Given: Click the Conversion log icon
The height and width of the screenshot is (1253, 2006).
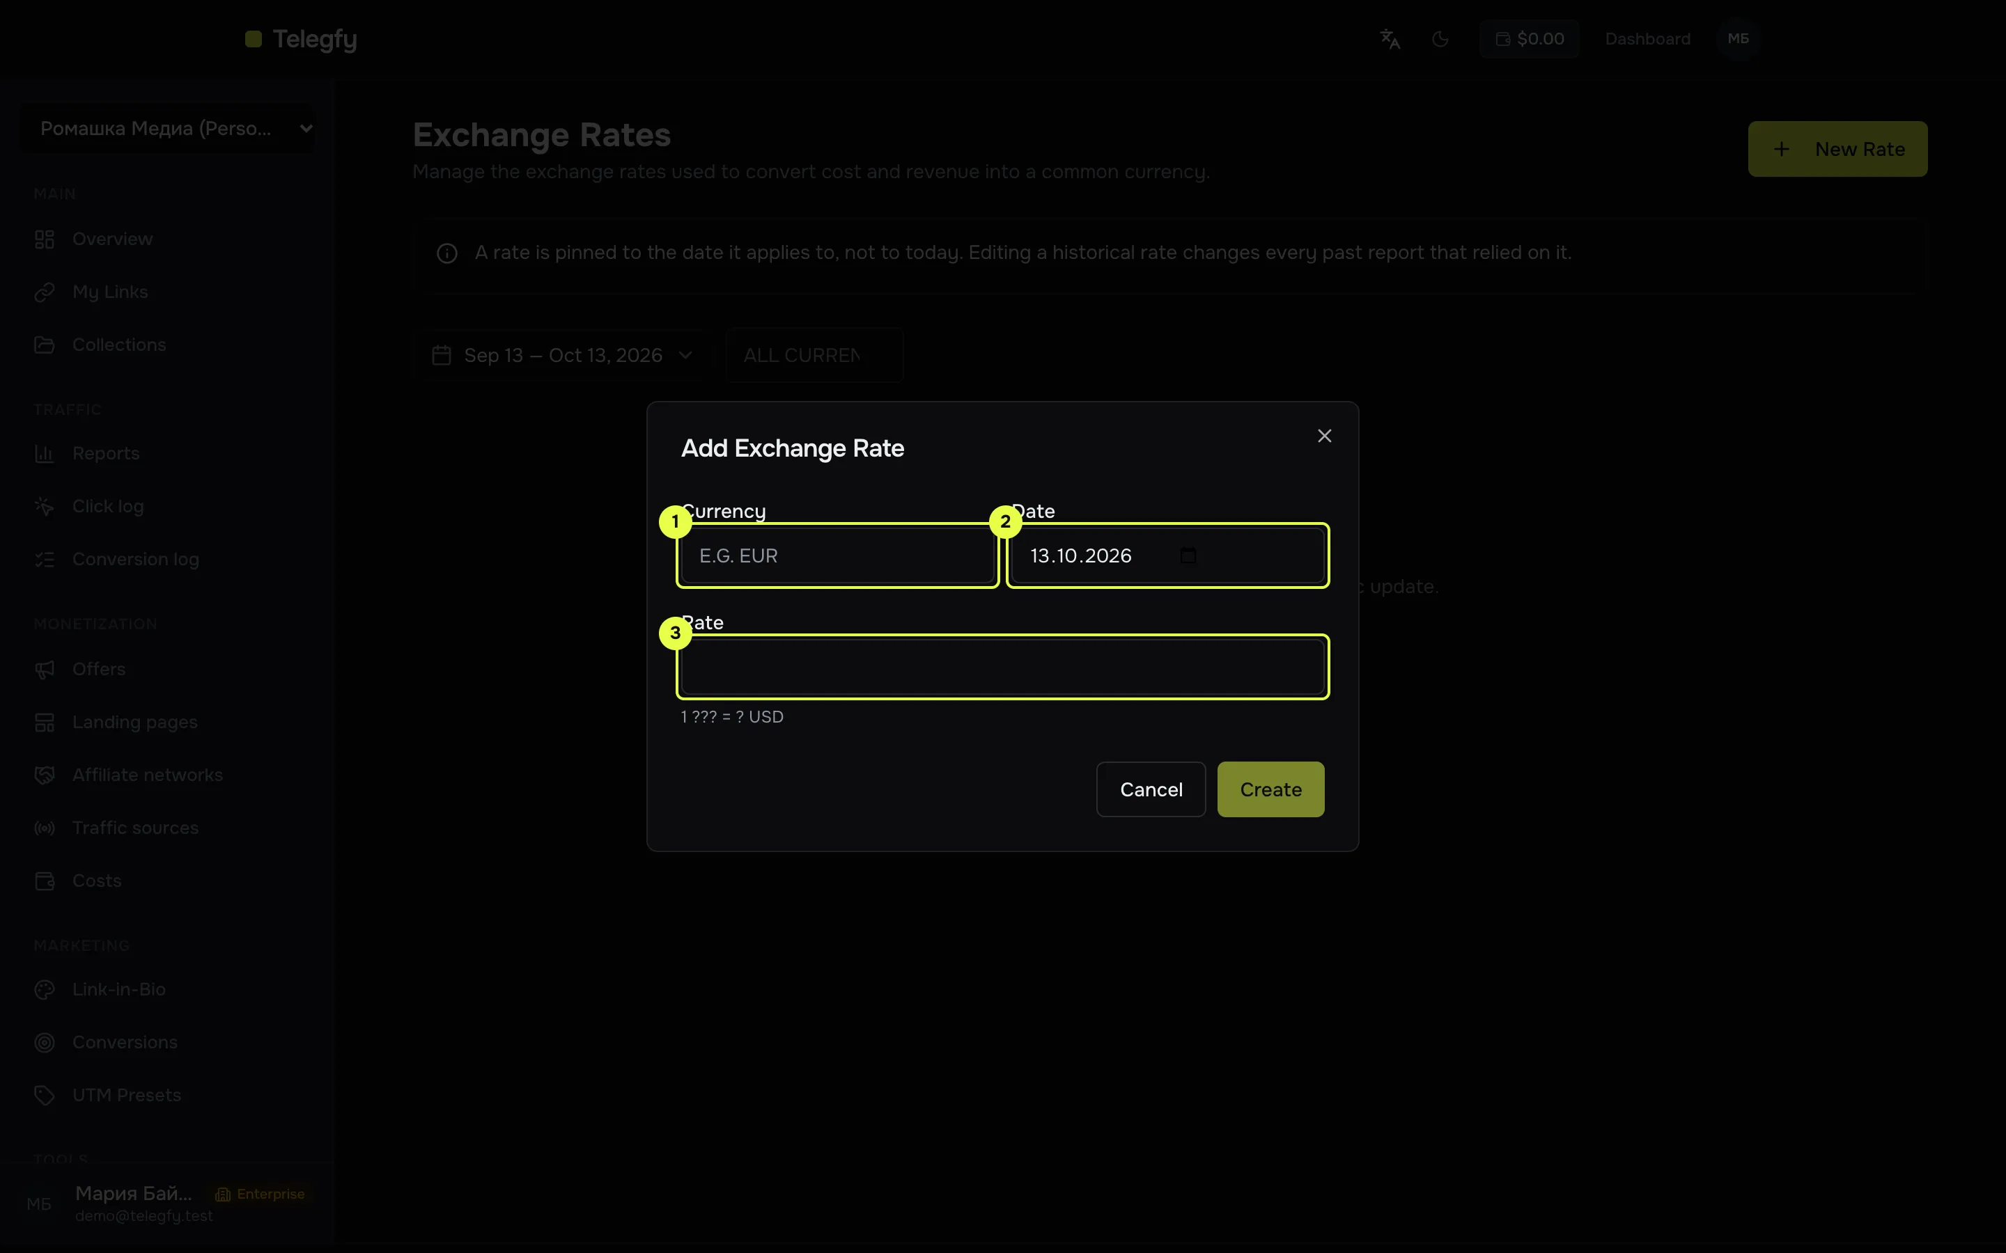Looking at the screenshot, I should pos(44,560).
